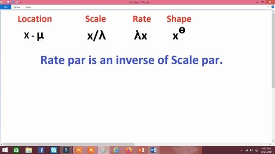Click the vertical scrollbar thumb
The image size is (275, 154).
pyautogui.click(x=273, y=50)
